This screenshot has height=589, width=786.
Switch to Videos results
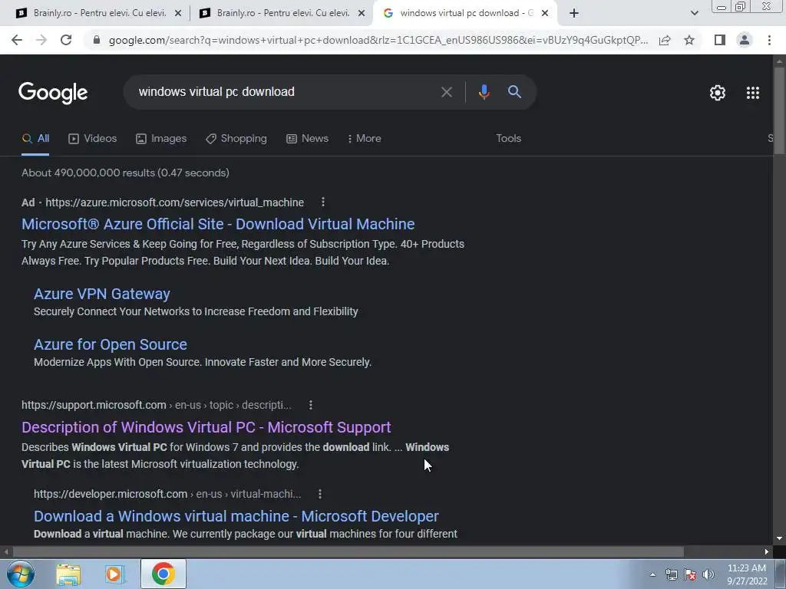tap(93, 139)
